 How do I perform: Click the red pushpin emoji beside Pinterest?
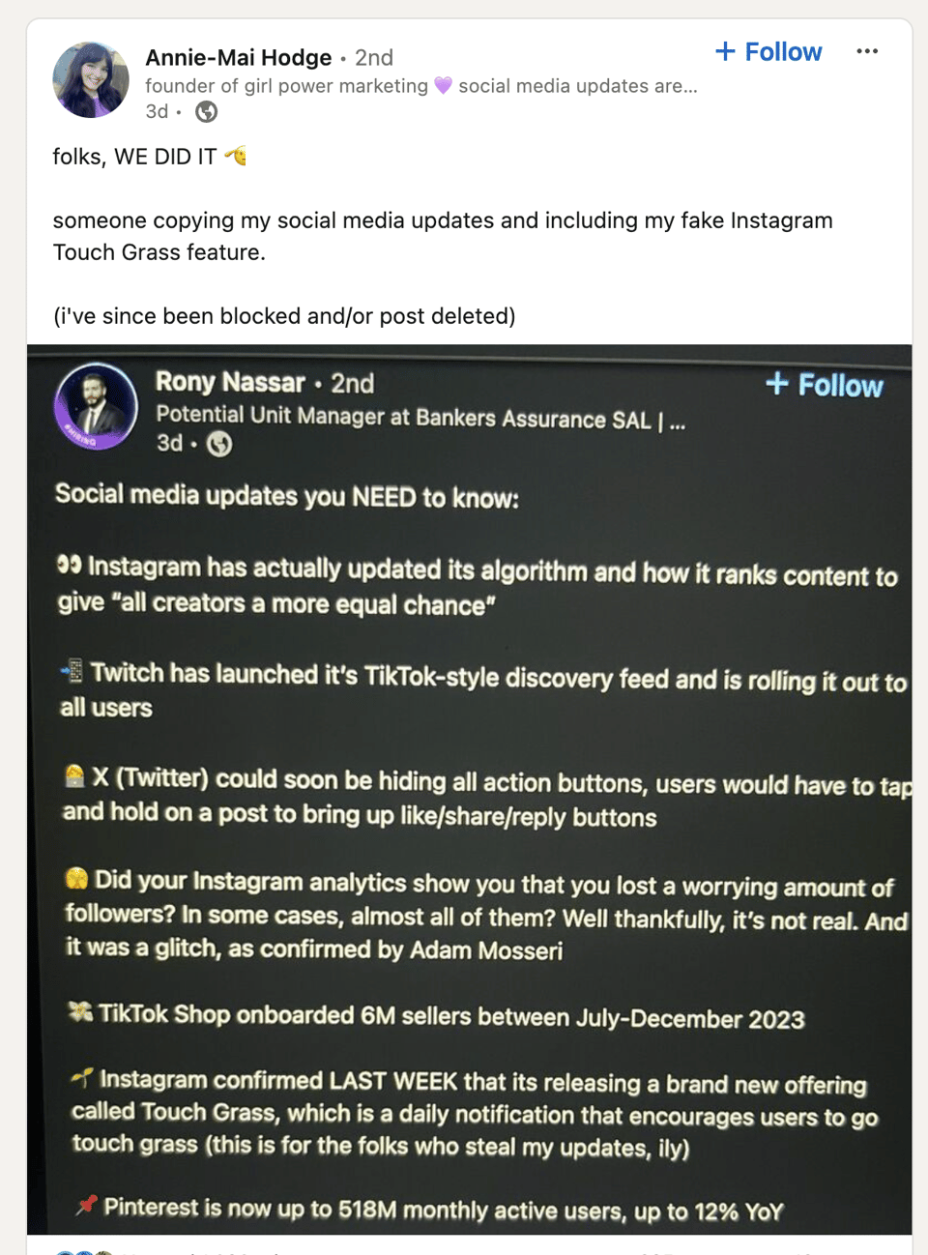click(x=87, y=1205)
